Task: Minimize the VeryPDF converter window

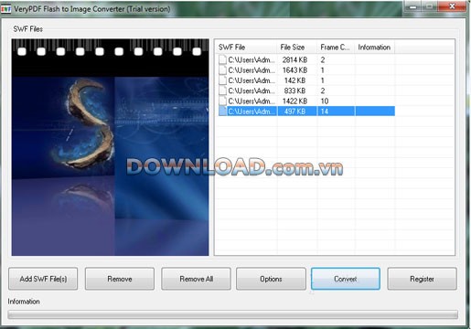Action: point(413,6)
